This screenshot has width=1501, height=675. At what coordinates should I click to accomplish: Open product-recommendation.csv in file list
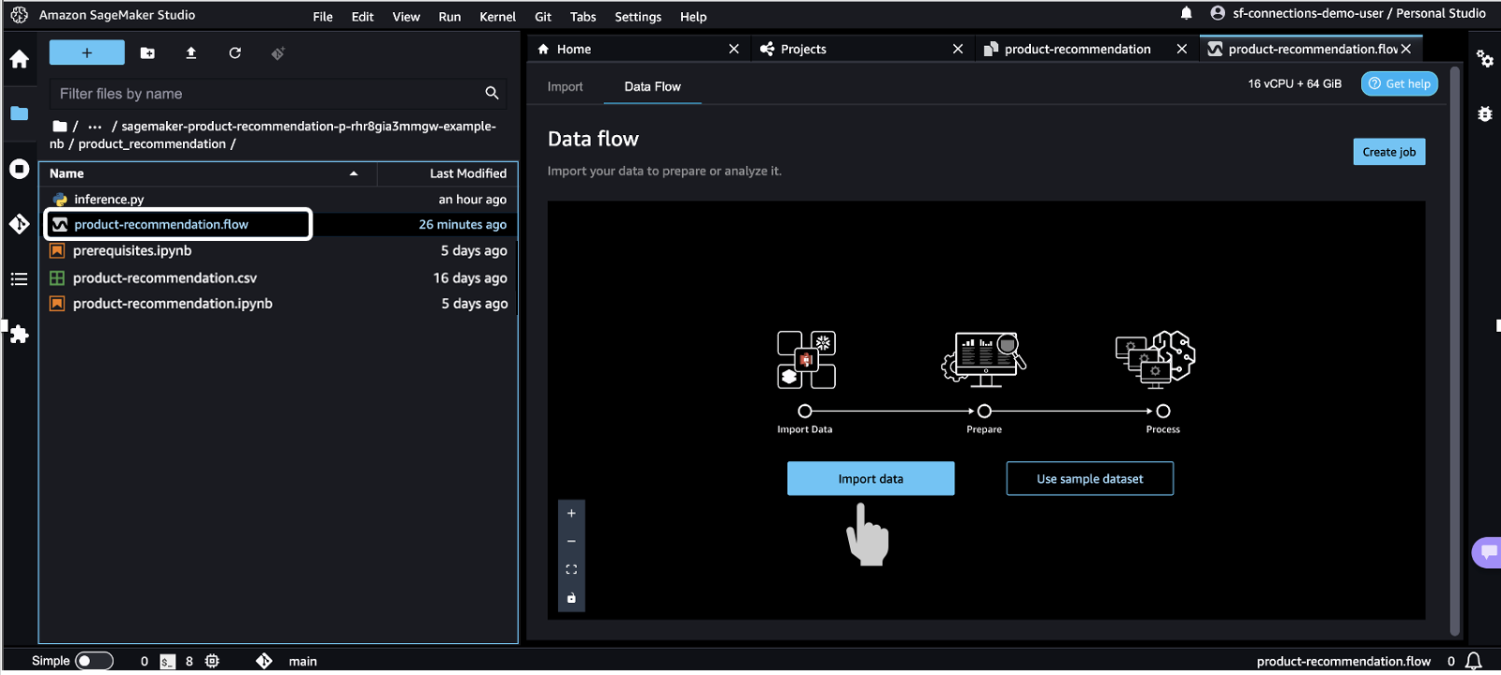click(165, 278)
